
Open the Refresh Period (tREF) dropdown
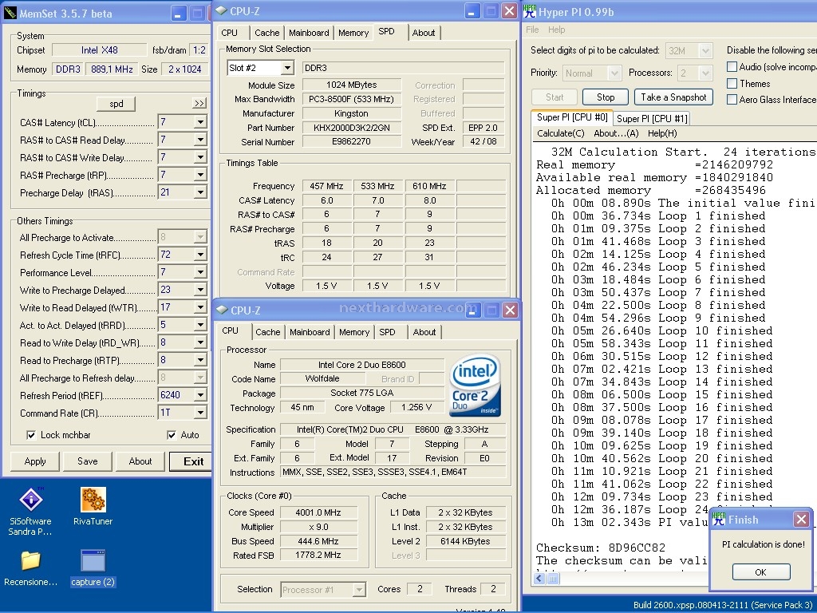coord(200,396)
